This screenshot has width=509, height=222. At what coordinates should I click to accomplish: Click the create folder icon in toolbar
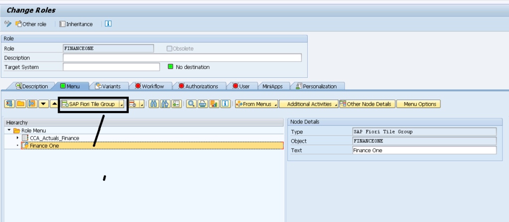coord(20,104)
